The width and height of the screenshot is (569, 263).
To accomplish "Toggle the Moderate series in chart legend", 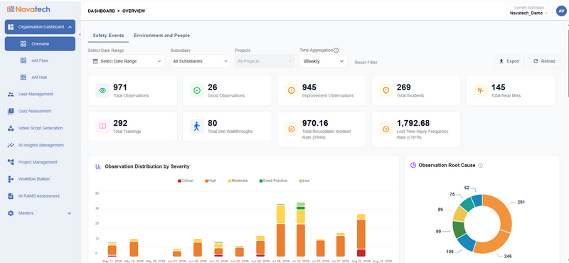I will coord(238,181).
